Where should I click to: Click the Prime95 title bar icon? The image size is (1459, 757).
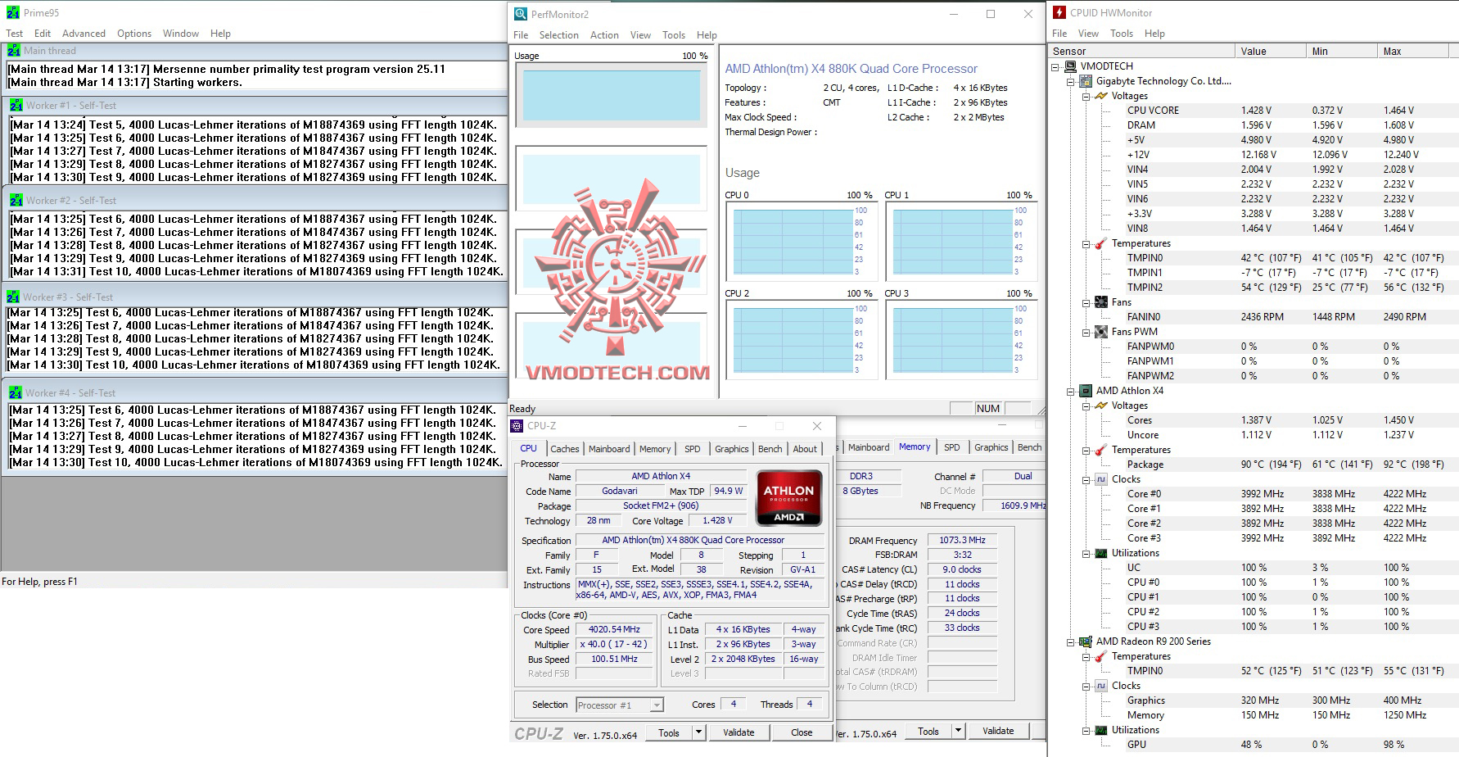tap(12, 13)
